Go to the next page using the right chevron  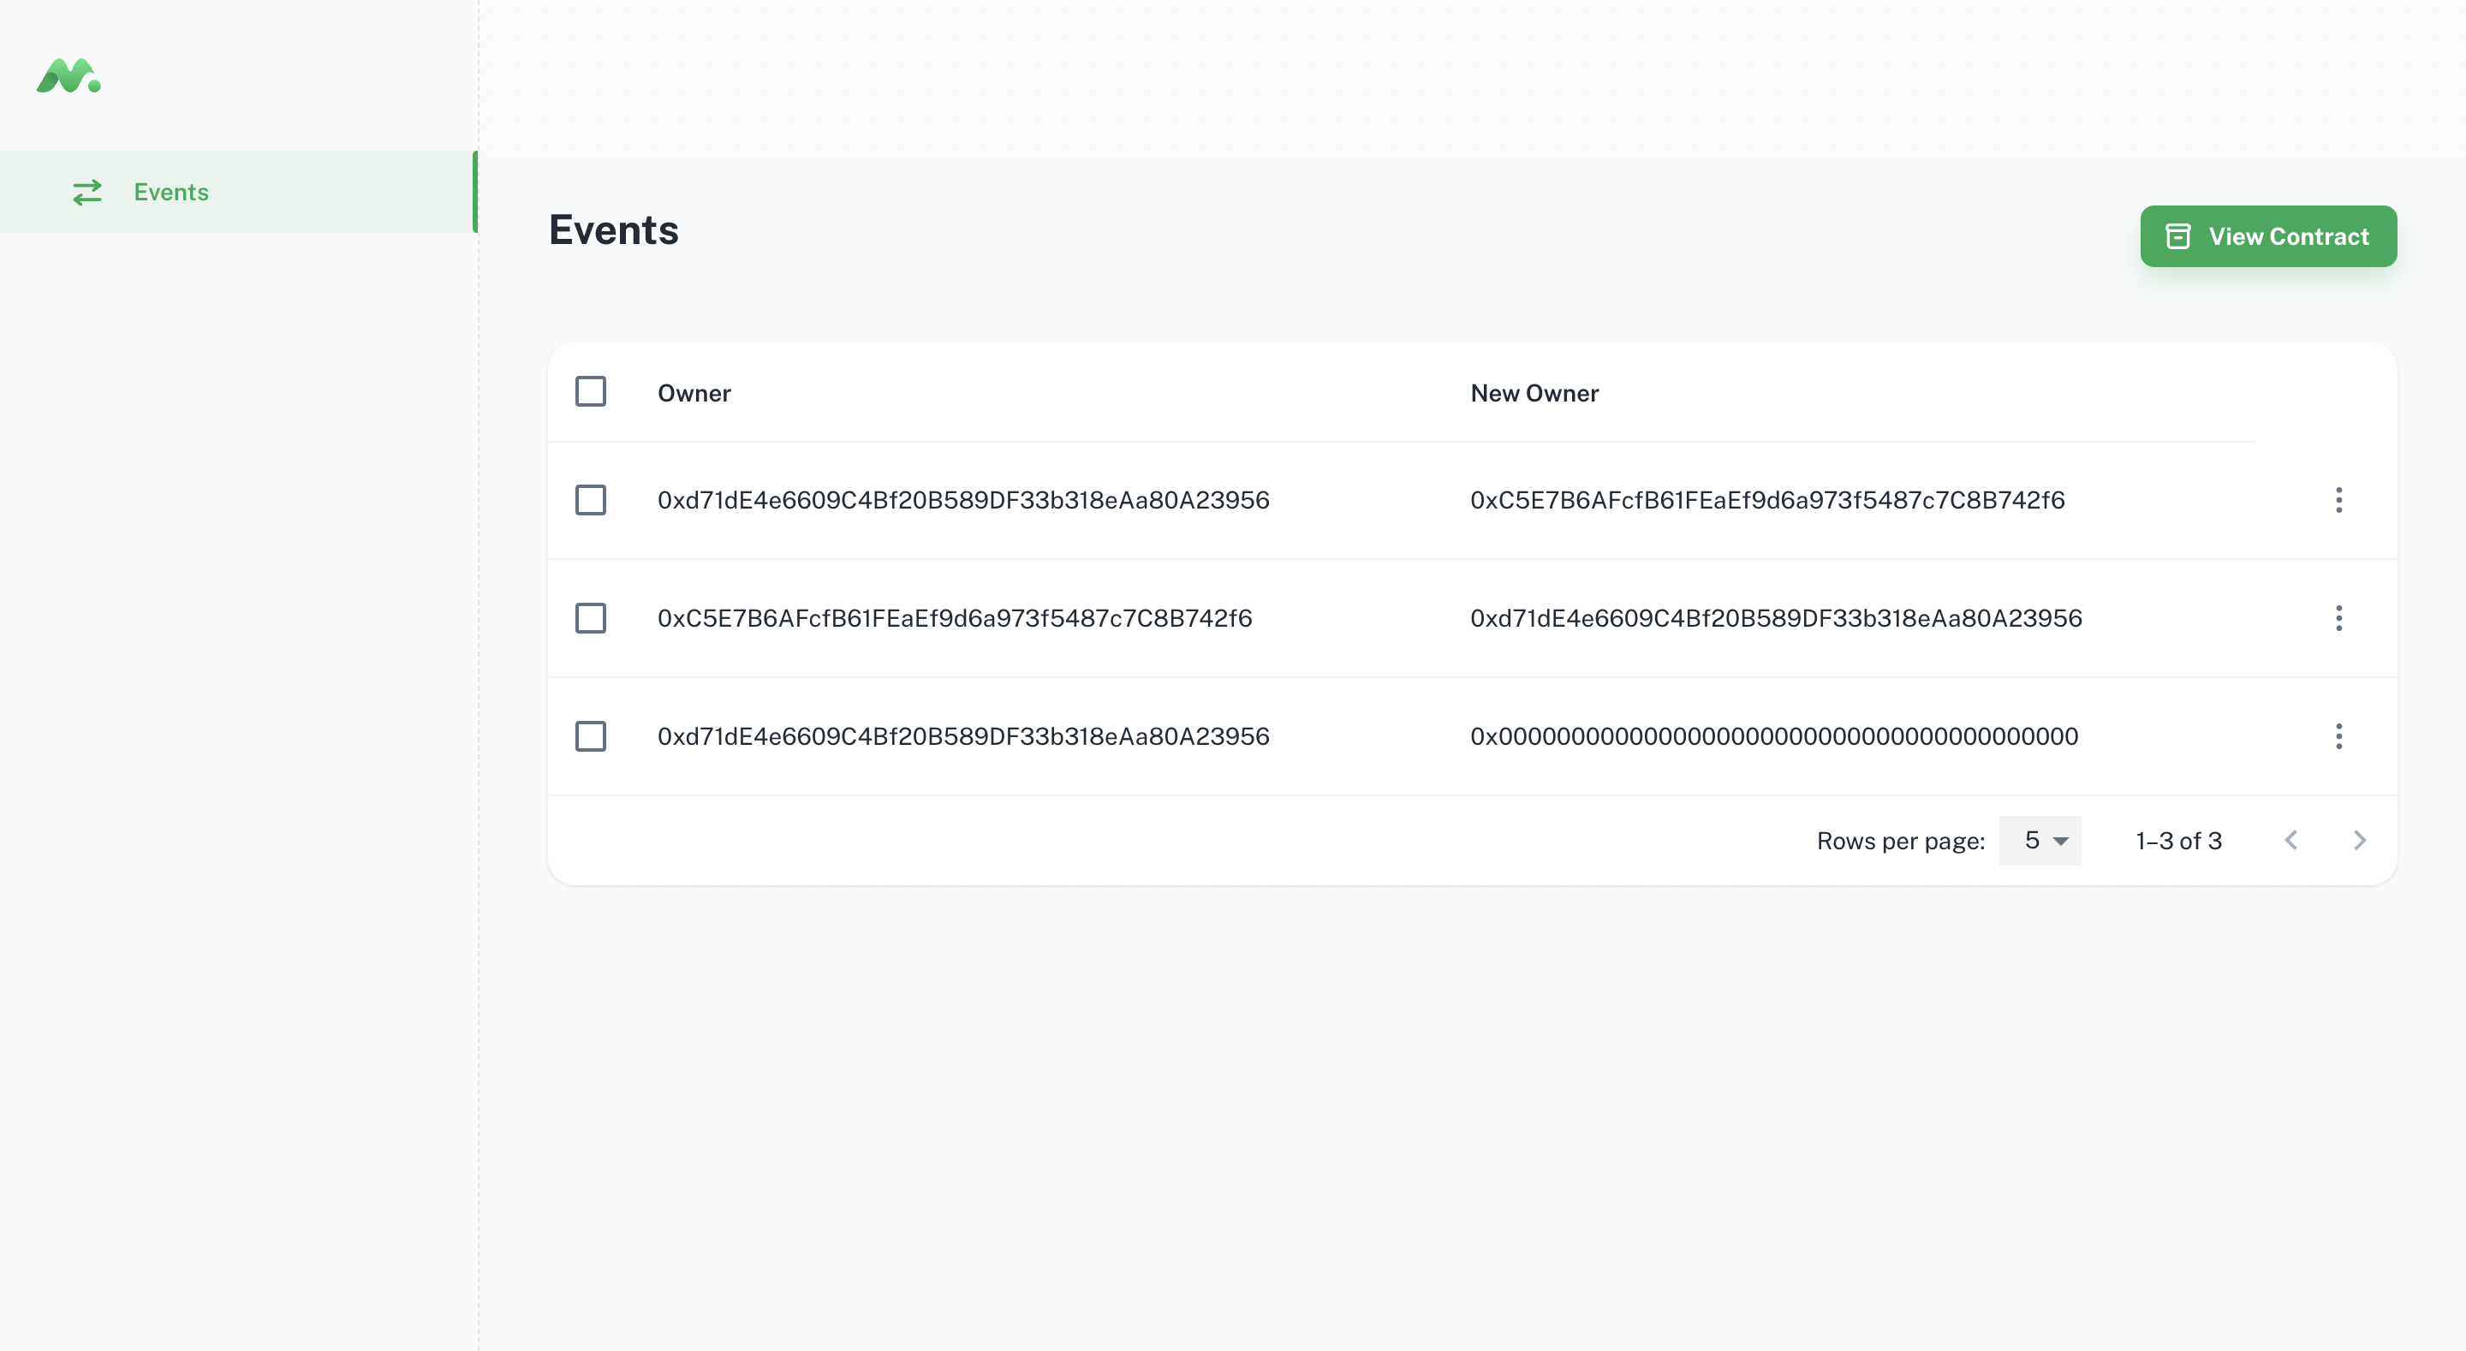[x=2360, y=840]
